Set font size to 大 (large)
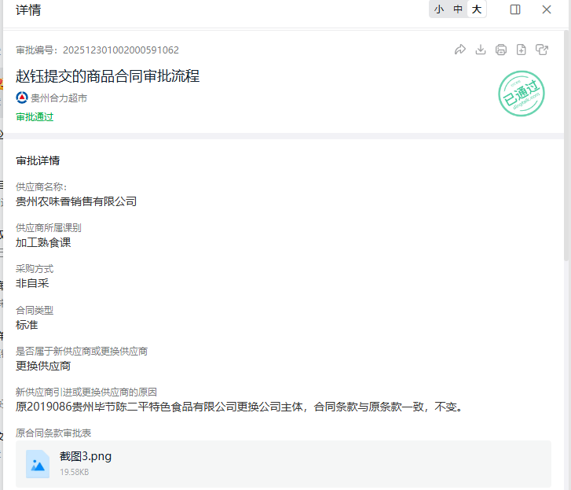 pos(477,9)
